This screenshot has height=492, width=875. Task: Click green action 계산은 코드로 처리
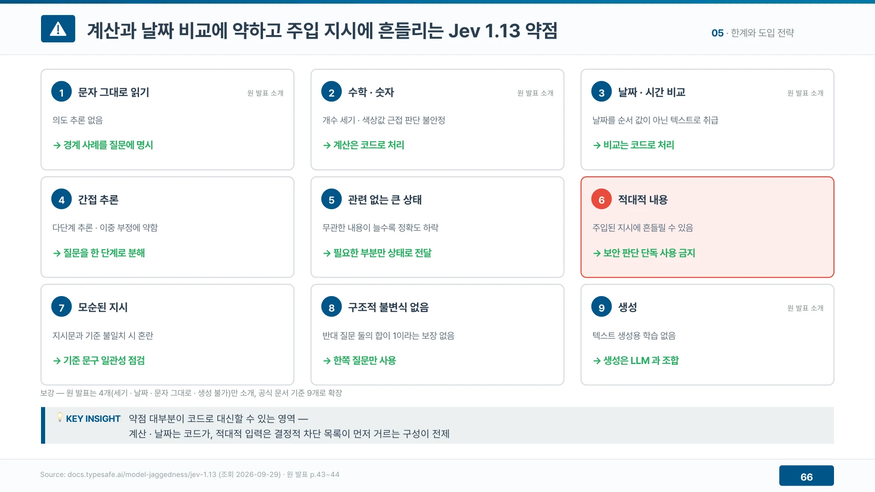click(x=364, y=145)
